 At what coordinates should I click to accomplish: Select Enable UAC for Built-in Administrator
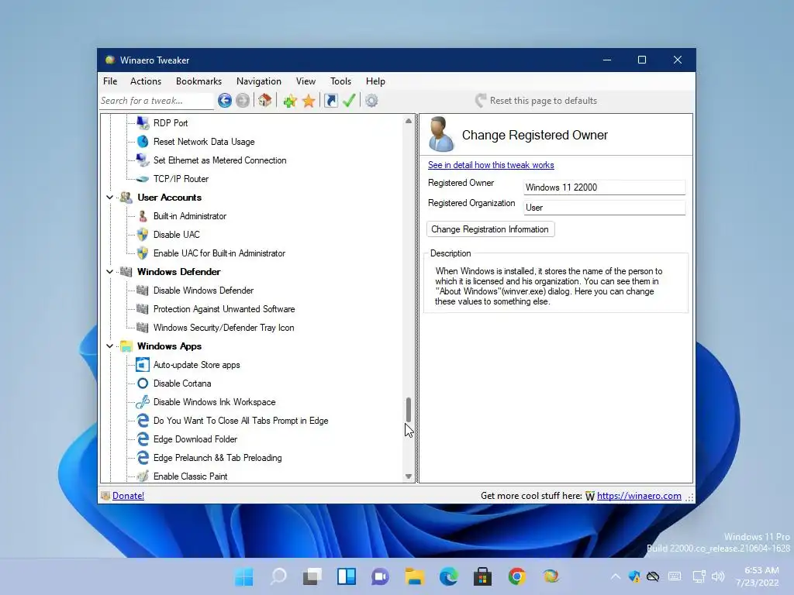[x=219, y=253]
